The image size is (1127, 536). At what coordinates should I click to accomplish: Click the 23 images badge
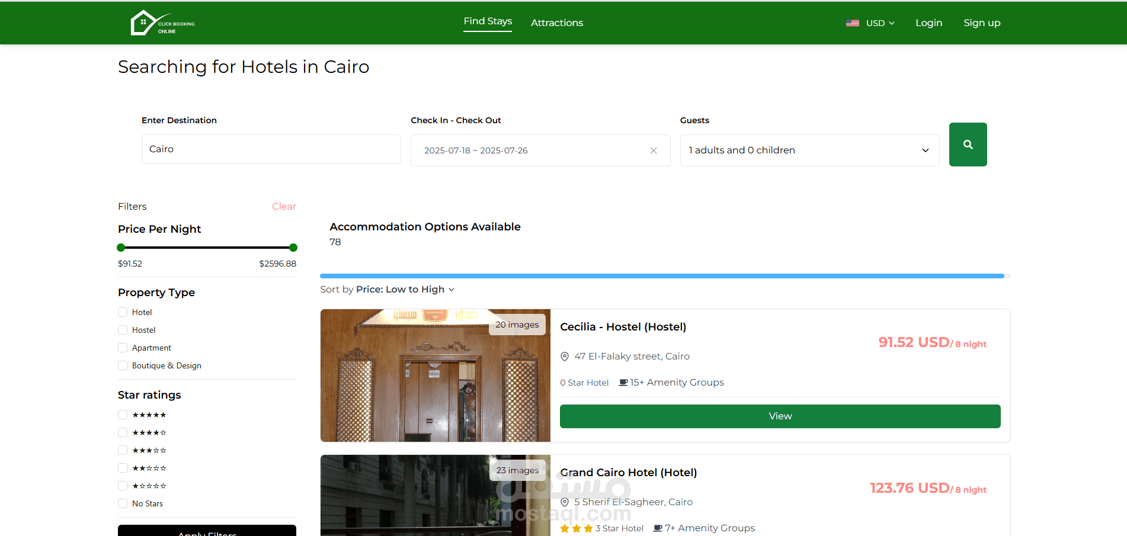[x=517, y=470]
